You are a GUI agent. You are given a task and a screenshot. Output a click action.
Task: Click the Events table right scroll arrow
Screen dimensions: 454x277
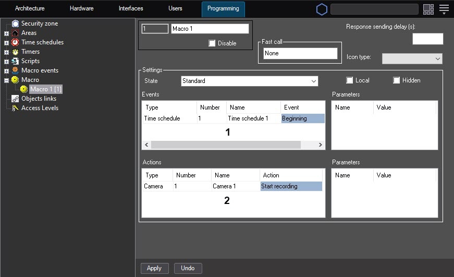(x=320, y=144)
